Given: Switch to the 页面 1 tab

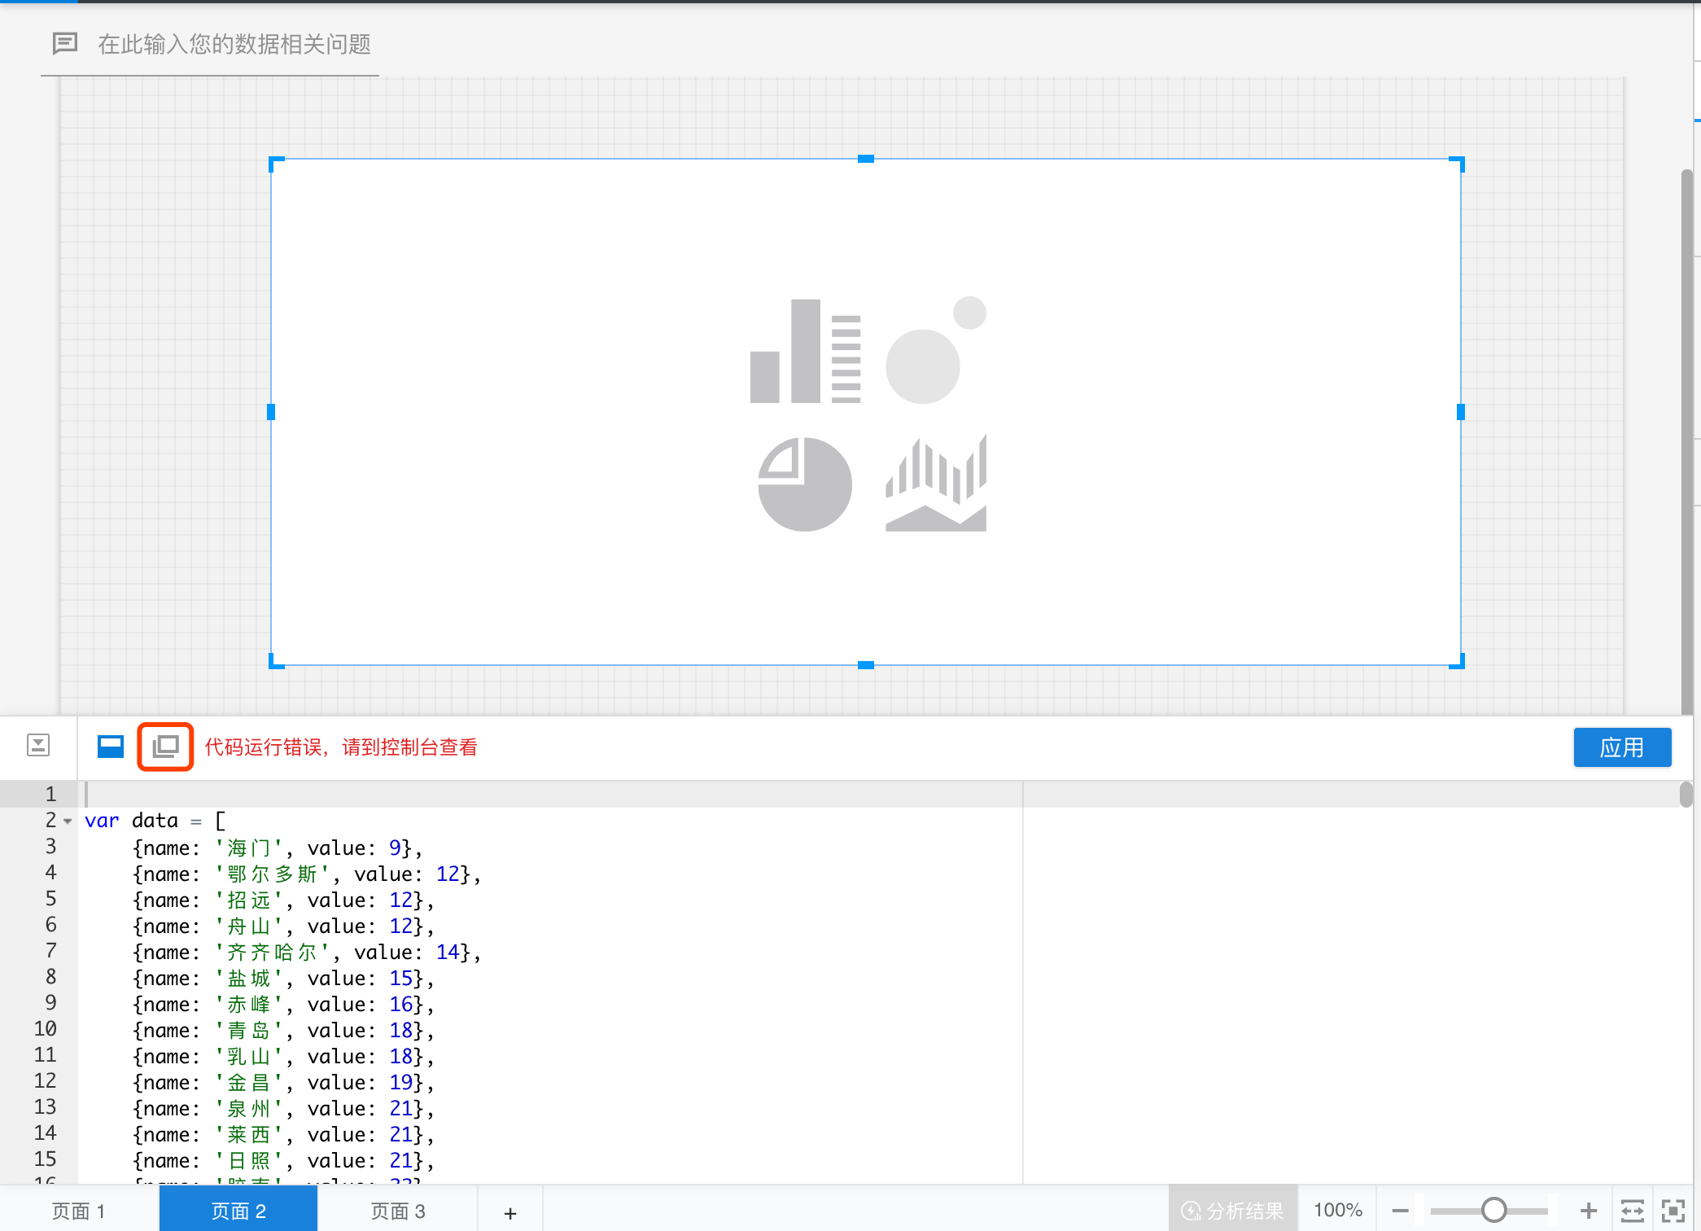Looking at the screenshot, I should click(x=78, y=1211).
